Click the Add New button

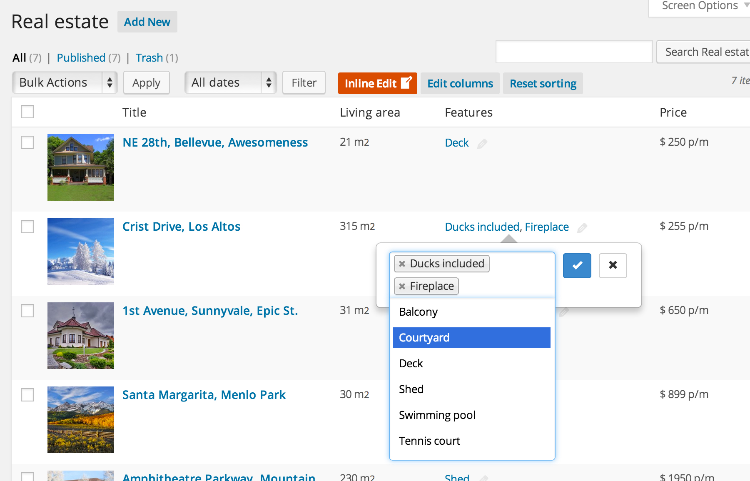(x=147, y=22)
